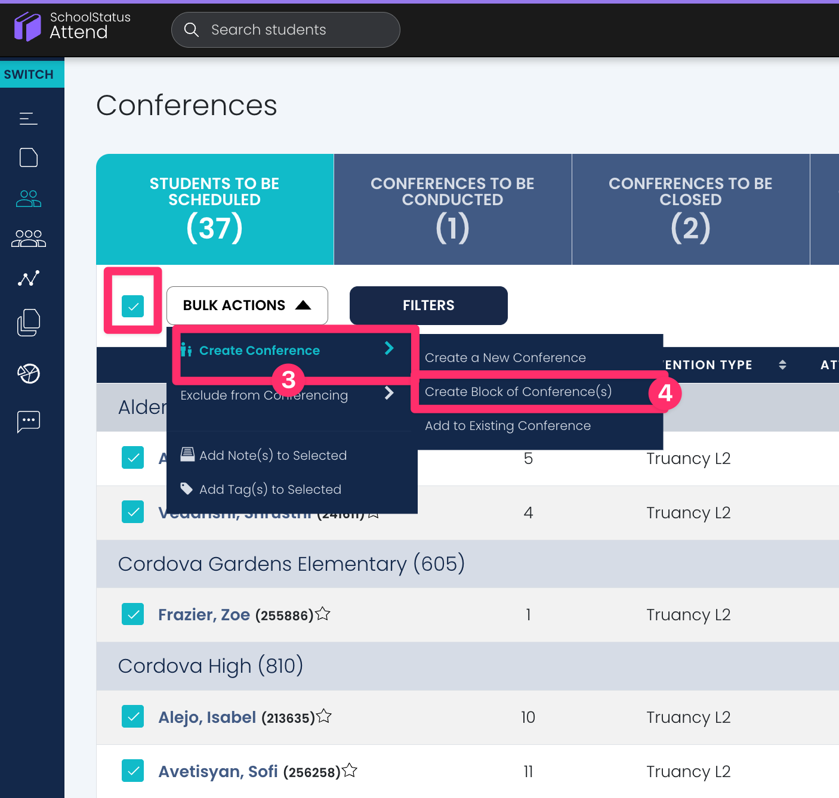Deselect the Alejo, Isabel row checkbox
Viewport: 839px width, 798px height.
tap(132, 716)
